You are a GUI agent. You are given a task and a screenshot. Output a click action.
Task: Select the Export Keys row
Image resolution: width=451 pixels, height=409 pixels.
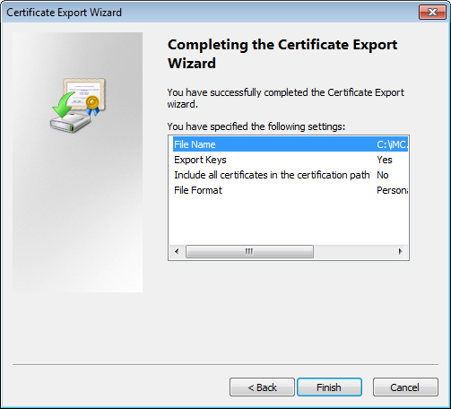tap(291, 160)
